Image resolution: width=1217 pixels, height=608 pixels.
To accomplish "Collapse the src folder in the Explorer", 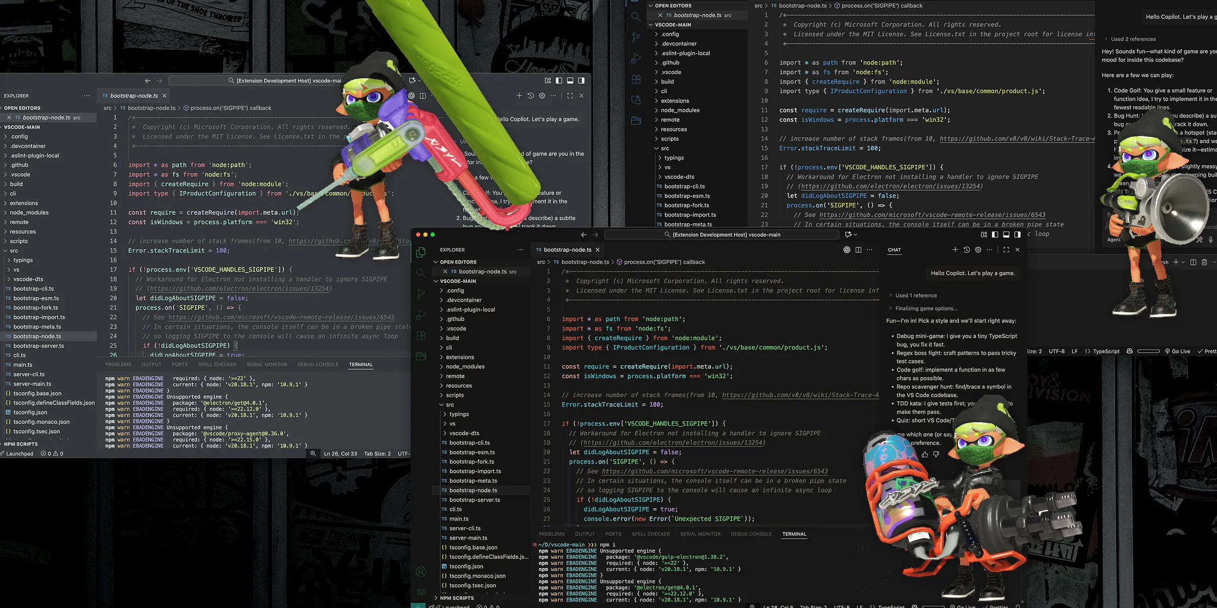I will pos(449,404).
